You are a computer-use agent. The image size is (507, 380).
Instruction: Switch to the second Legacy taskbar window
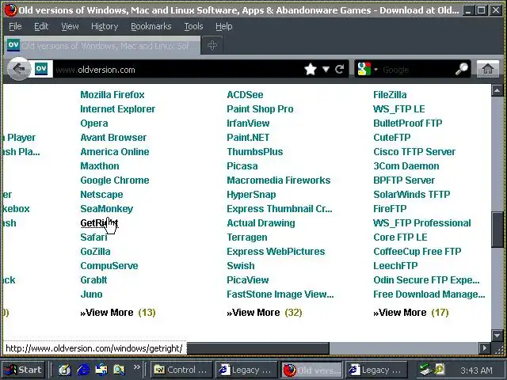[376, 370]
